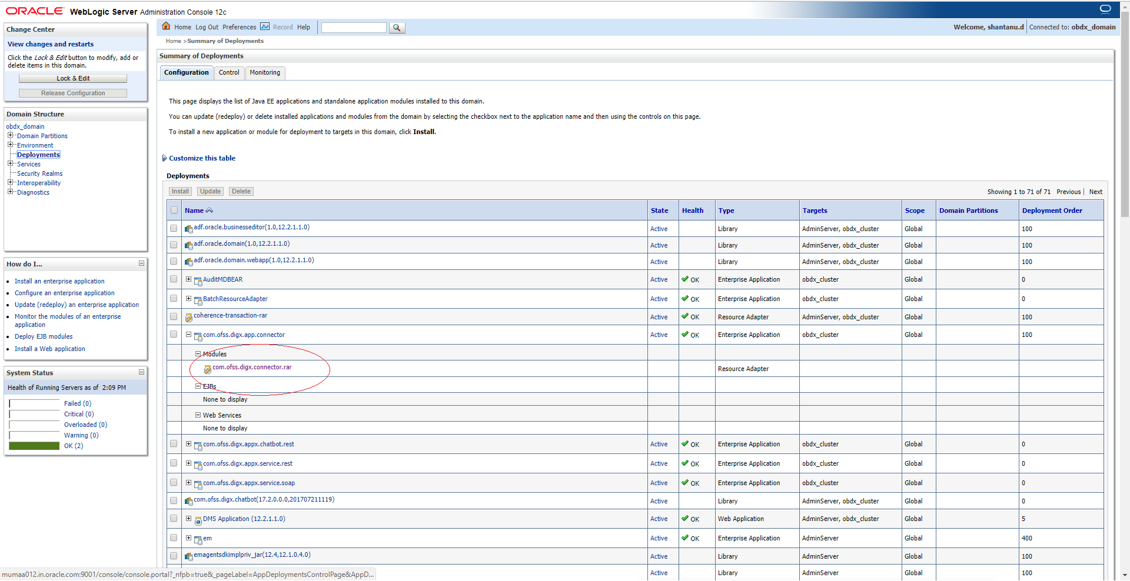Check the BatchResourceAdapter row checkbox
Viewport: 1130px width, 581px height.
tap(174, 298)
